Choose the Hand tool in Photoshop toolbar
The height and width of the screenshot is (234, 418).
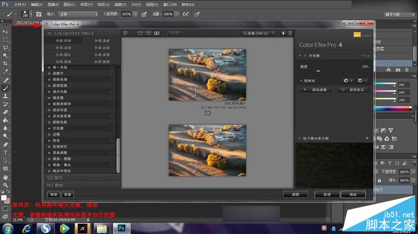click(x=5, y=177)
